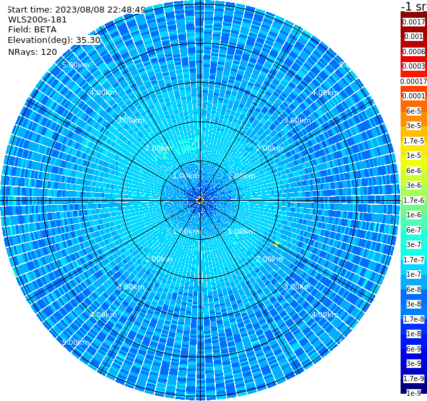Image resolution: width=427 pixels, height=401 pixels.
Task: Click the 'Field: BETA' label
Action: coord(32,30)
